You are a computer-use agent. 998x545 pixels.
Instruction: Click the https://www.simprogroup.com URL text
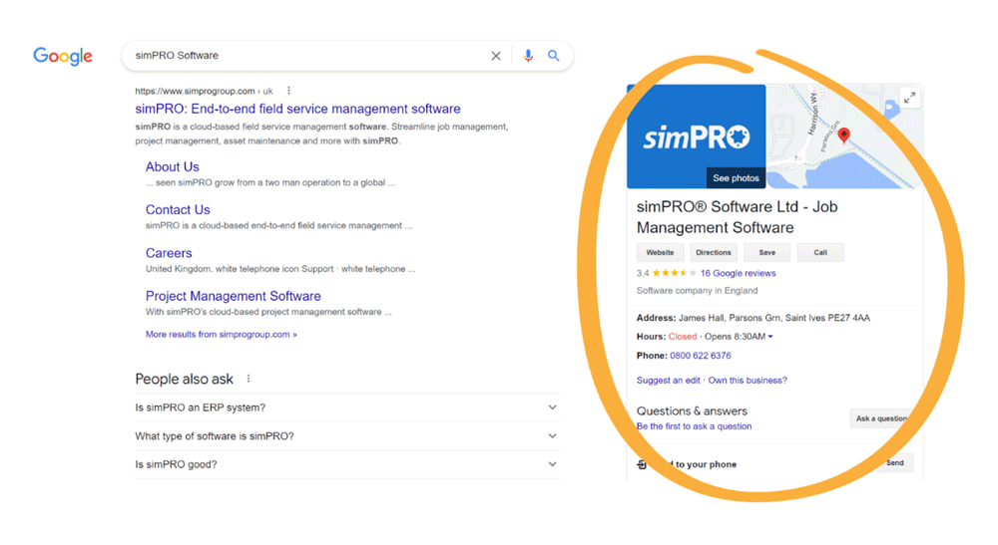tap(195, 91)
